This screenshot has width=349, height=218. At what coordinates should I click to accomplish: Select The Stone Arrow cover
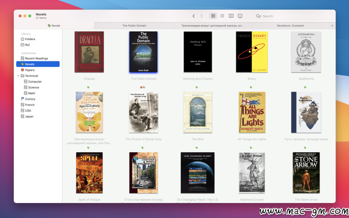(x=306, y=173)
